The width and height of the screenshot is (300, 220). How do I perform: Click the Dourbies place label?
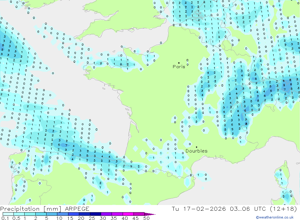196,151
